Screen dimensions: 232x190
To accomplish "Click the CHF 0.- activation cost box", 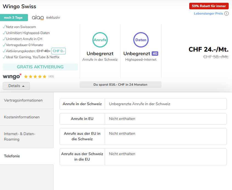I will point(58,51).
